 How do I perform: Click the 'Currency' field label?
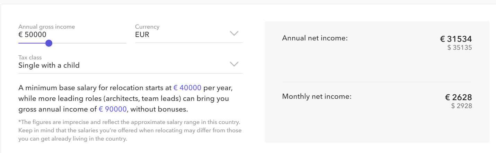point(147,27)
